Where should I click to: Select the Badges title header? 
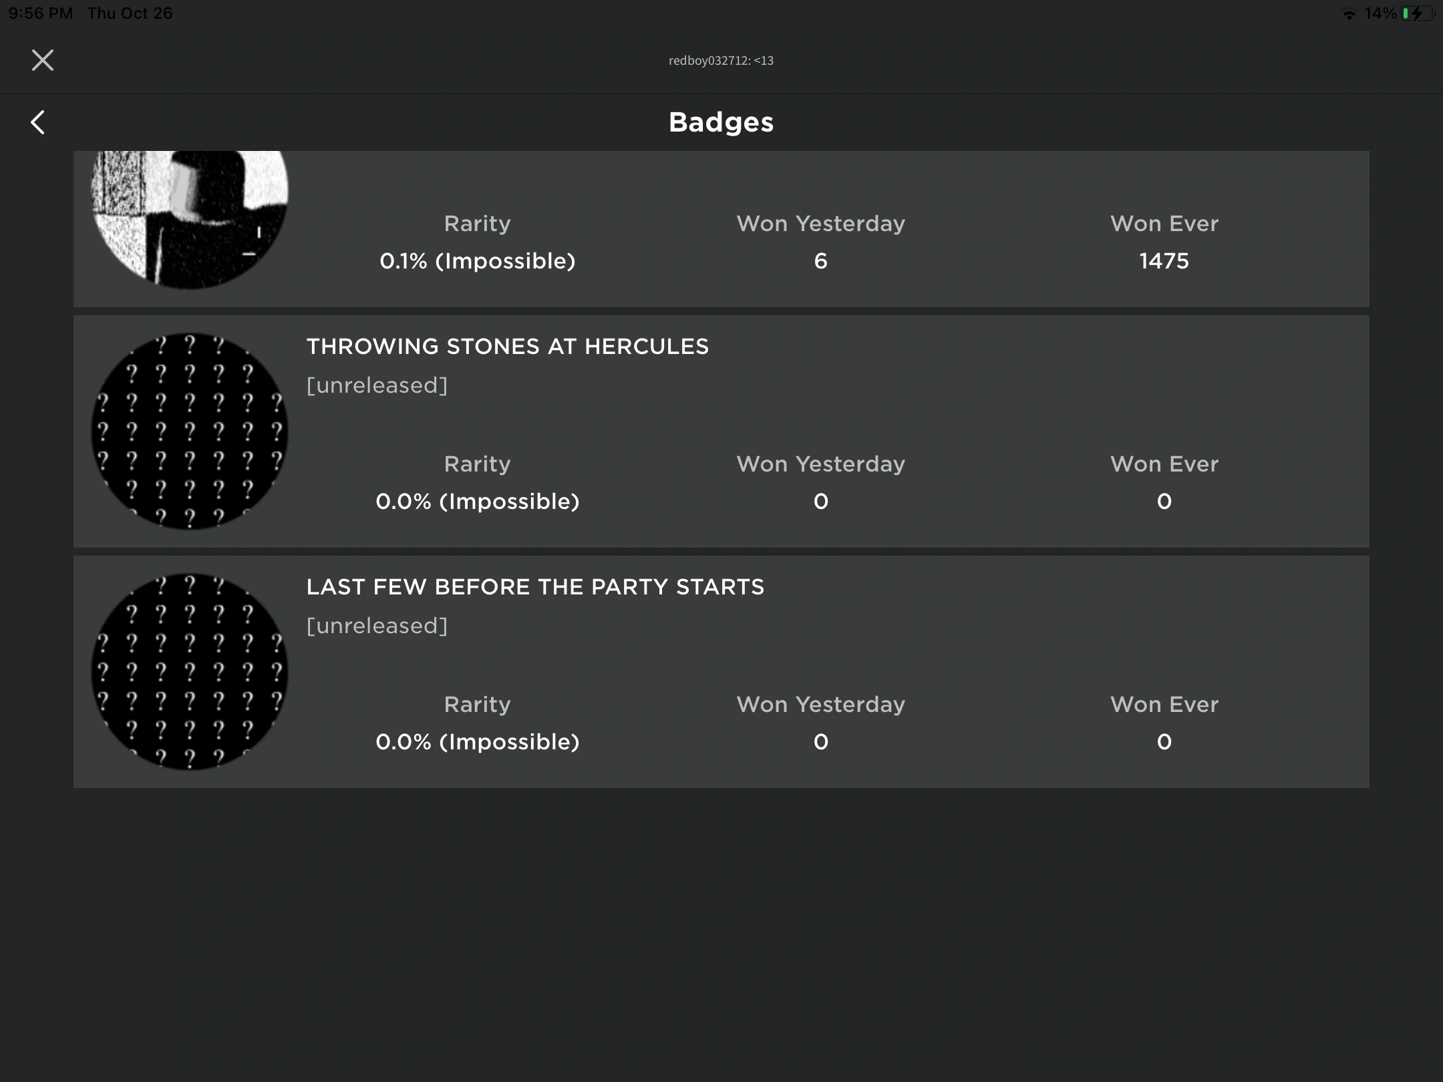click(721, 122)
